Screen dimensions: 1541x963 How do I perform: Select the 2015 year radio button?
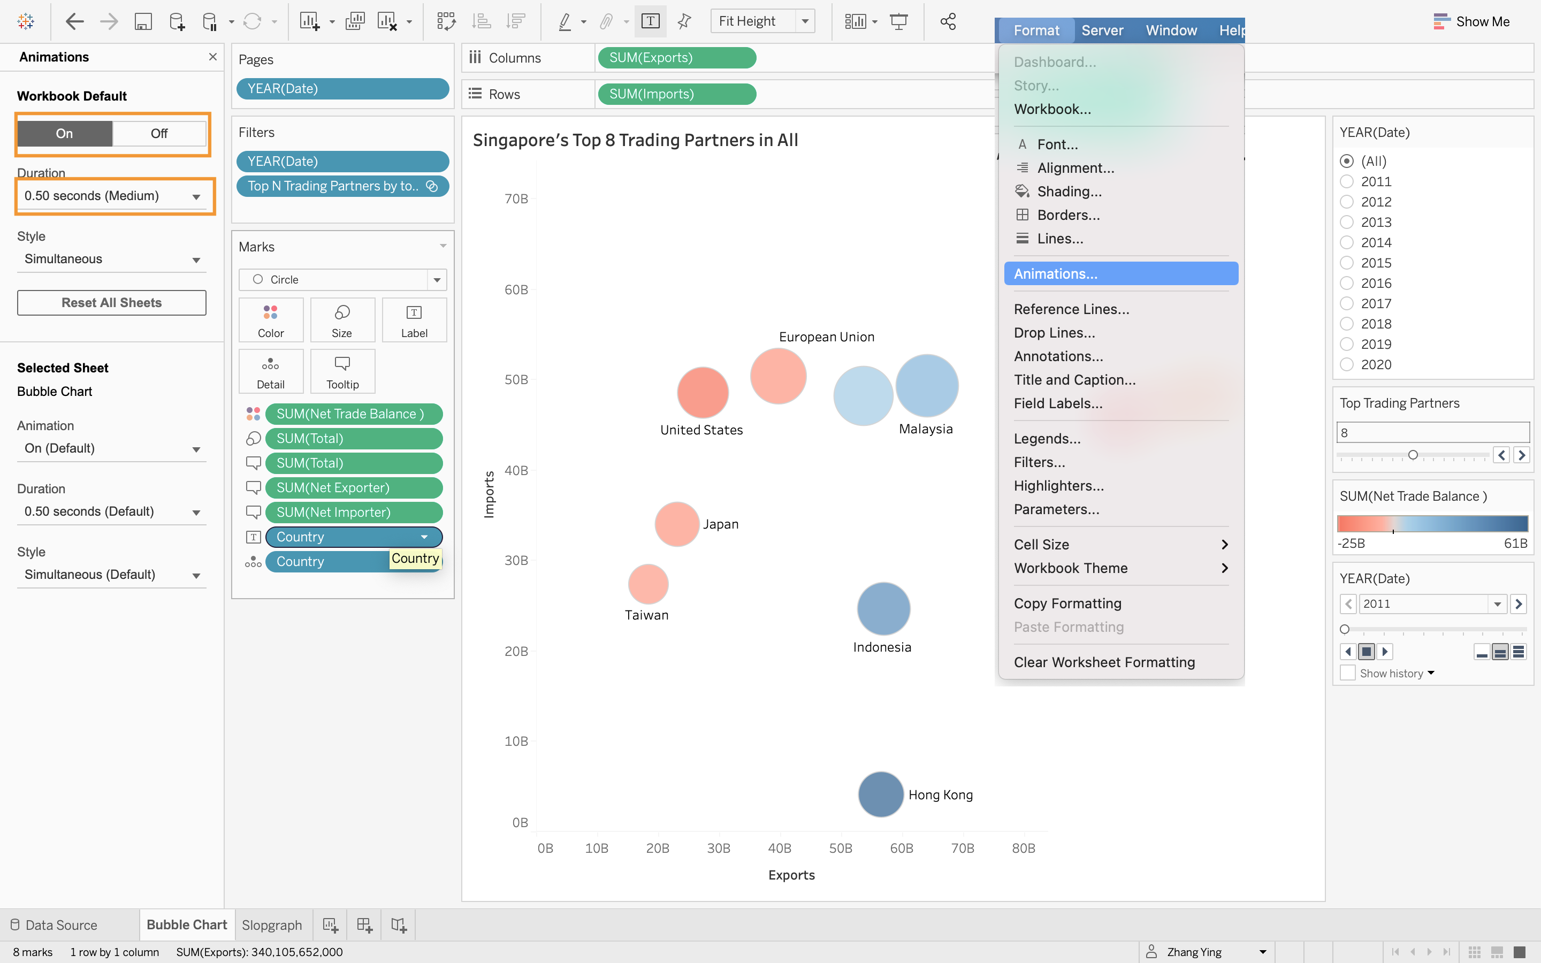coord(1347,263)
